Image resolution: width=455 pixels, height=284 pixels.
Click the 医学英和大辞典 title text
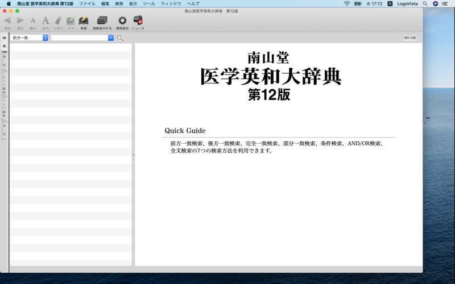pyautogui.click(x=271, y=77)
